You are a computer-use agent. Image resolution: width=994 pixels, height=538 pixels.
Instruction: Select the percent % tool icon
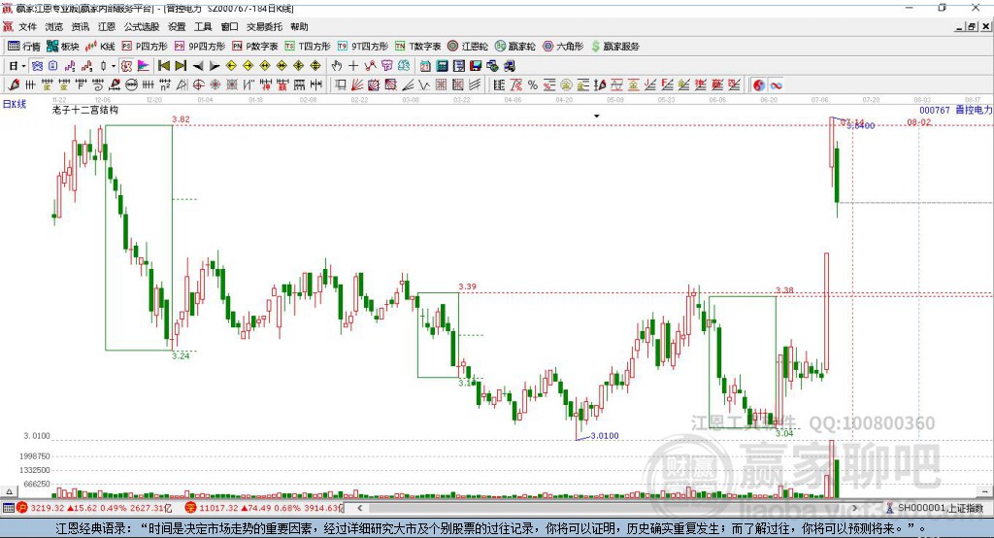coord(533,85)
